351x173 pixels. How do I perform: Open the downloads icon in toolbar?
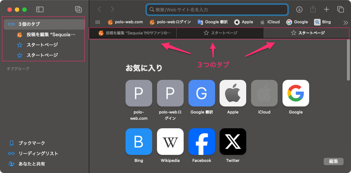click(x=300, y=9)
